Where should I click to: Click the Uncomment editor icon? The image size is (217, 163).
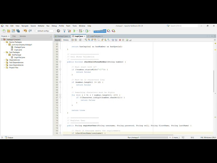[130, 40]
